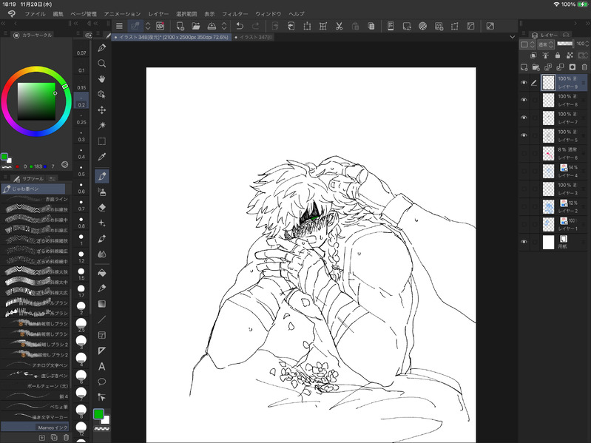Select the Move layer tool

point(102,110)
